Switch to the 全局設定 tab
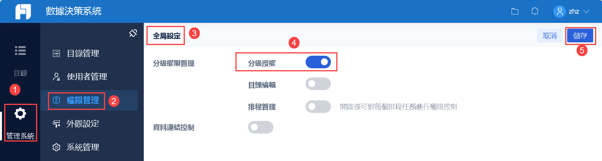 (x=166, y=36)
